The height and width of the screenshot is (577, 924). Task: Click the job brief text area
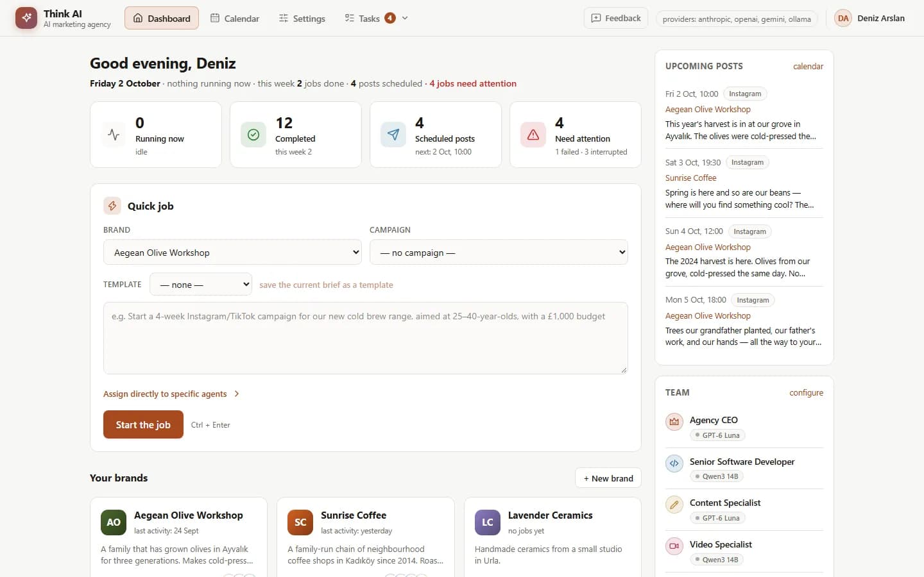366,338
